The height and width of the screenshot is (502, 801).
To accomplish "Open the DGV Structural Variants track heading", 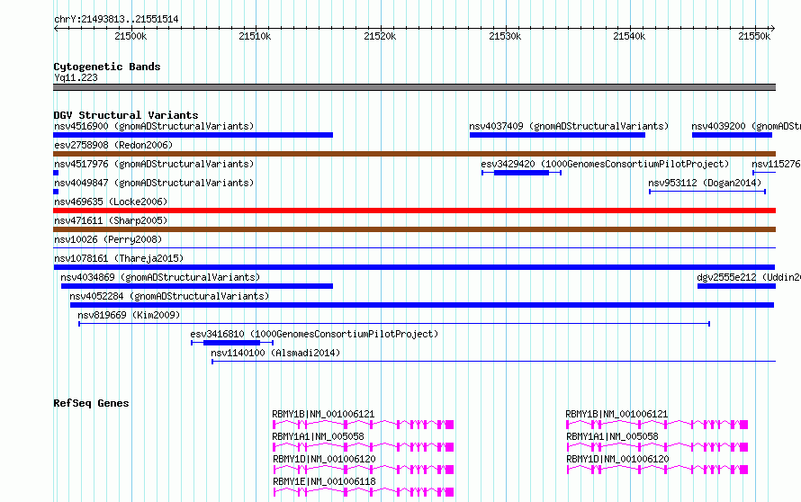I will [126, 115].
